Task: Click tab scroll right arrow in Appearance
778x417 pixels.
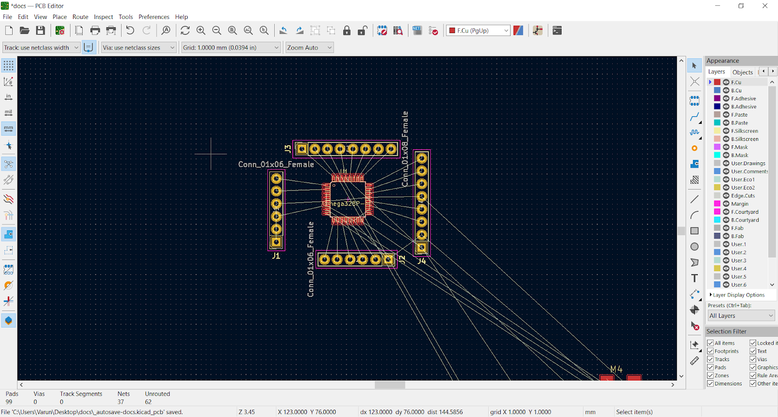Action: [773, 71]
